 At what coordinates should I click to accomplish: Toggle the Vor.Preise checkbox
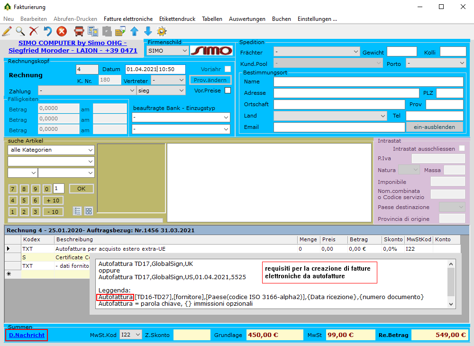(x=228, y=91)
